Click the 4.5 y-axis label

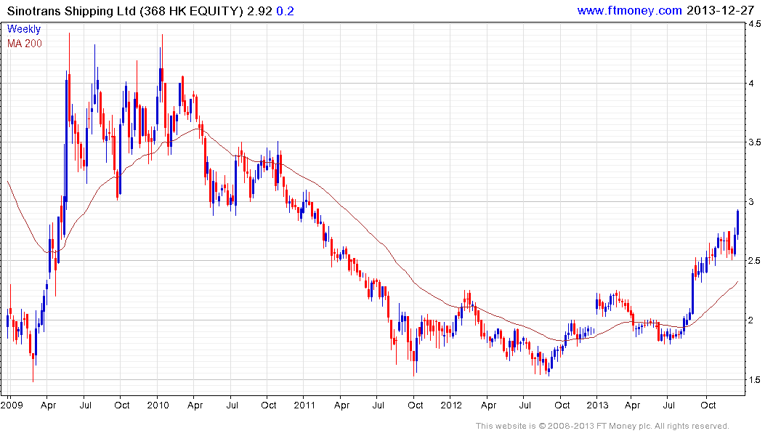[755, 23]
